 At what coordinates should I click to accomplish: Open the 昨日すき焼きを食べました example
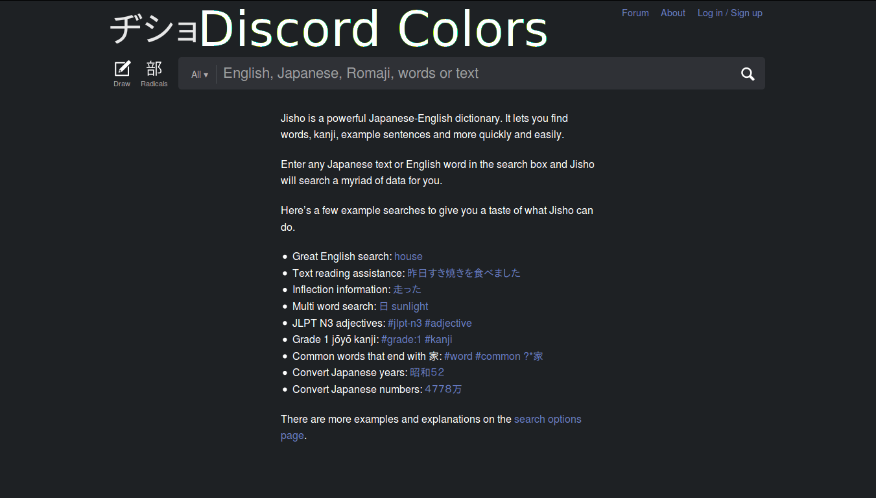[464, 273]
